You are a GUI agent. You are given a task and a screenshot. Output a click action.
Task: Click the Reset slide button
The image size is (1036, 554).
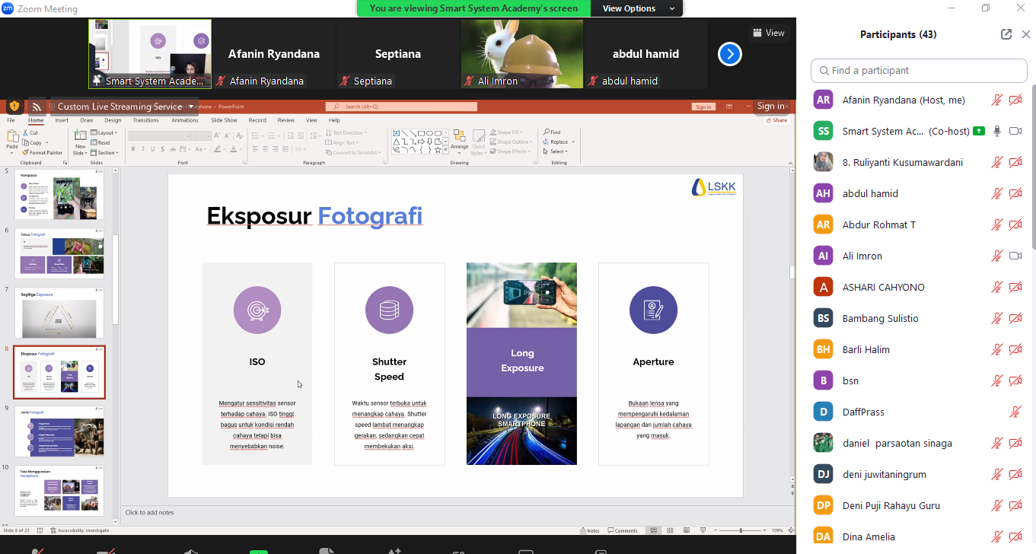tap(101, 142)
